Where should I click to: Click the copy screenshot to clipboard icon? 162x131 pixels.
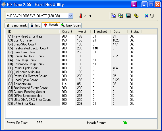click(121, 16)
